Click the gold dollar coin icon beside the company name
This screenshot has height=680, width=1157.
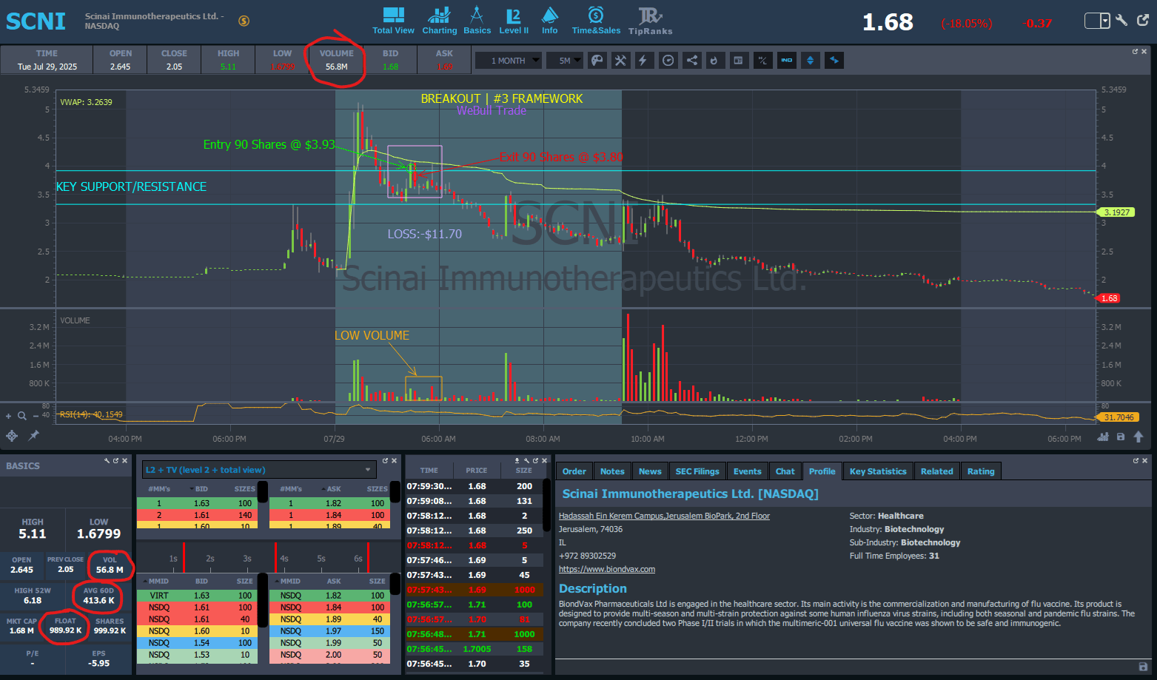tap(244, 21)
